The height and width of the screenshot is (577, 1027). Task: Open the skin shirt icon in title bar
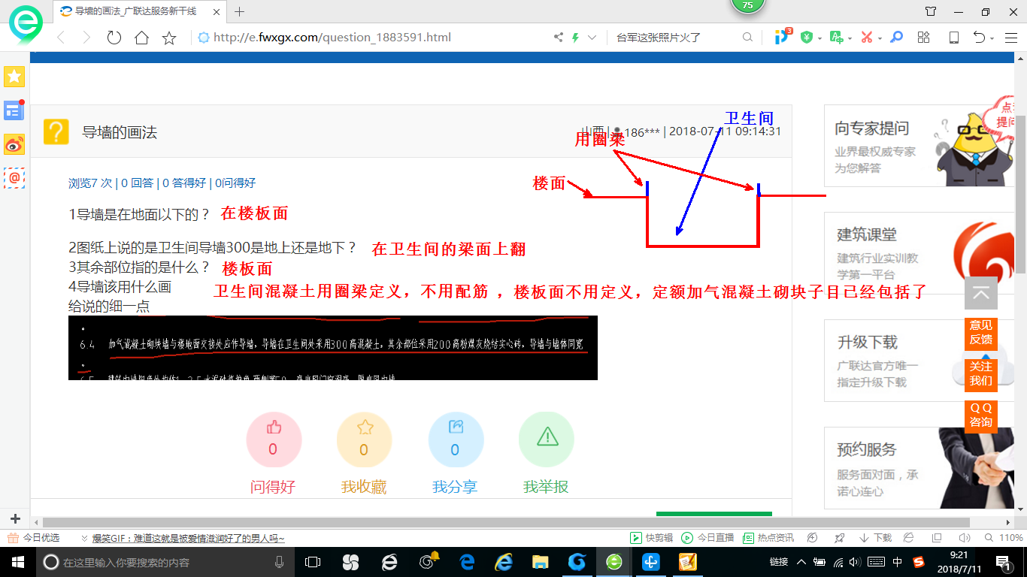[931, 11]
